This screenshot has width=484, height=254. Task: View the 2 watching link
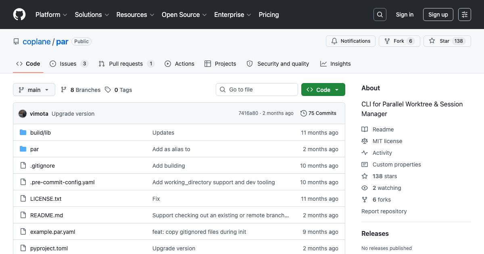pos(381,188)
